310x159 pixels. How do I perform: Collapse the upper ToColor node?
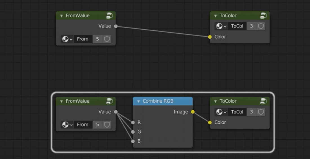point(216,16)
